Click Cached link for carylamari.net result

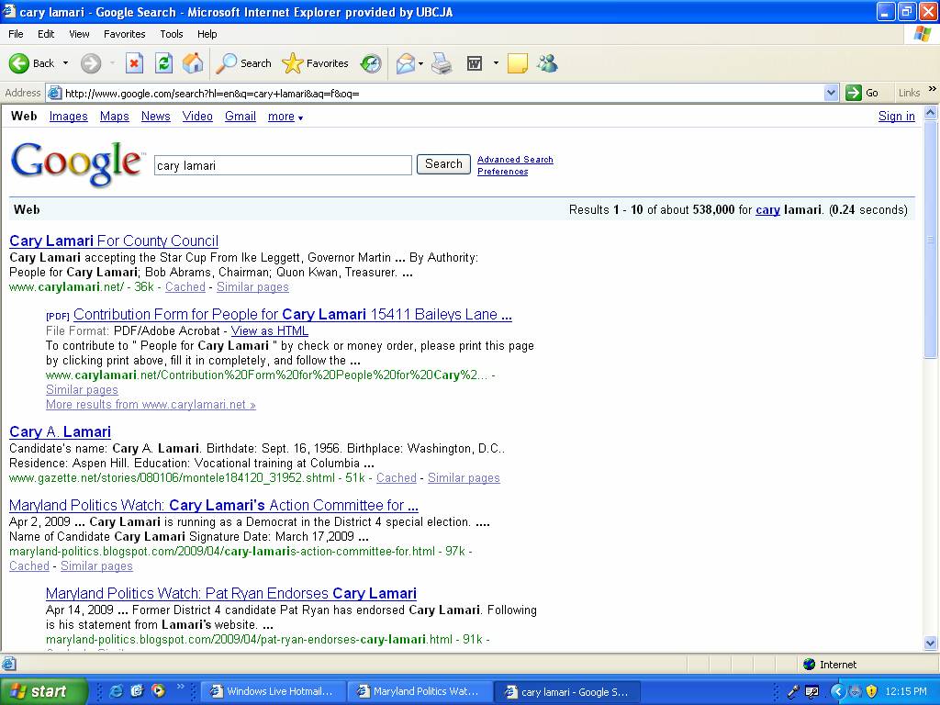point(185,287)
